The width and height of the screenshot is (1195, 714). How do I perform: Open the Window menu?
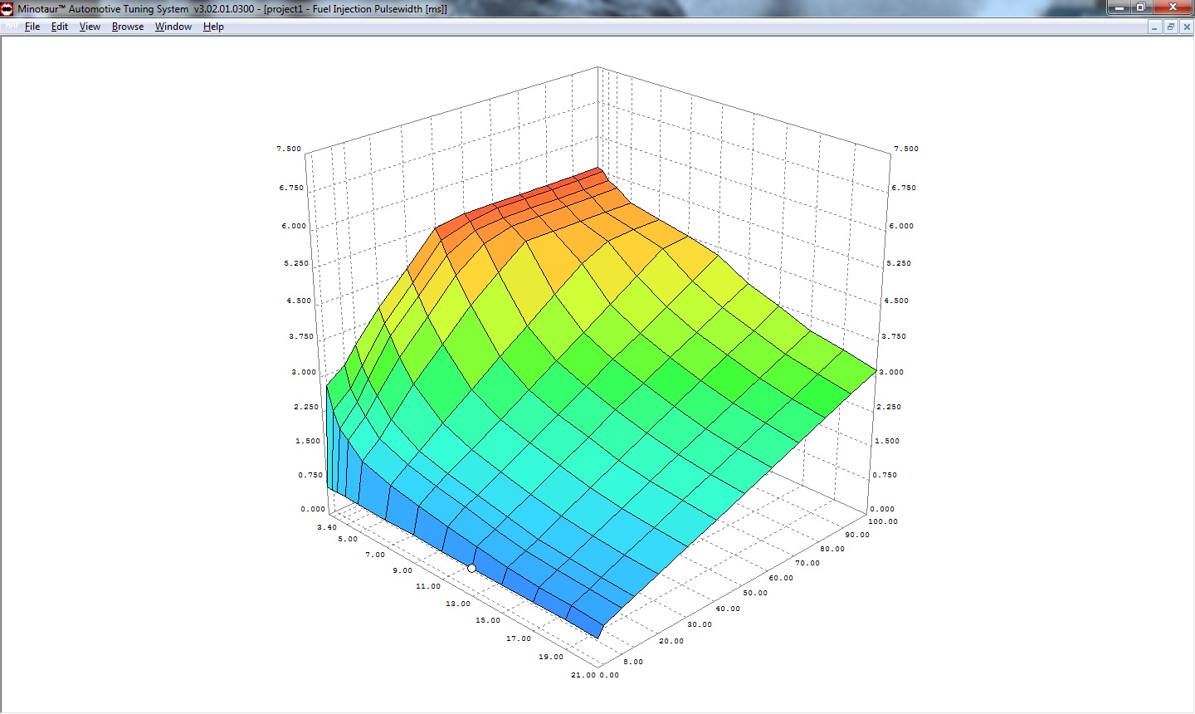click(x=173, y=27)
